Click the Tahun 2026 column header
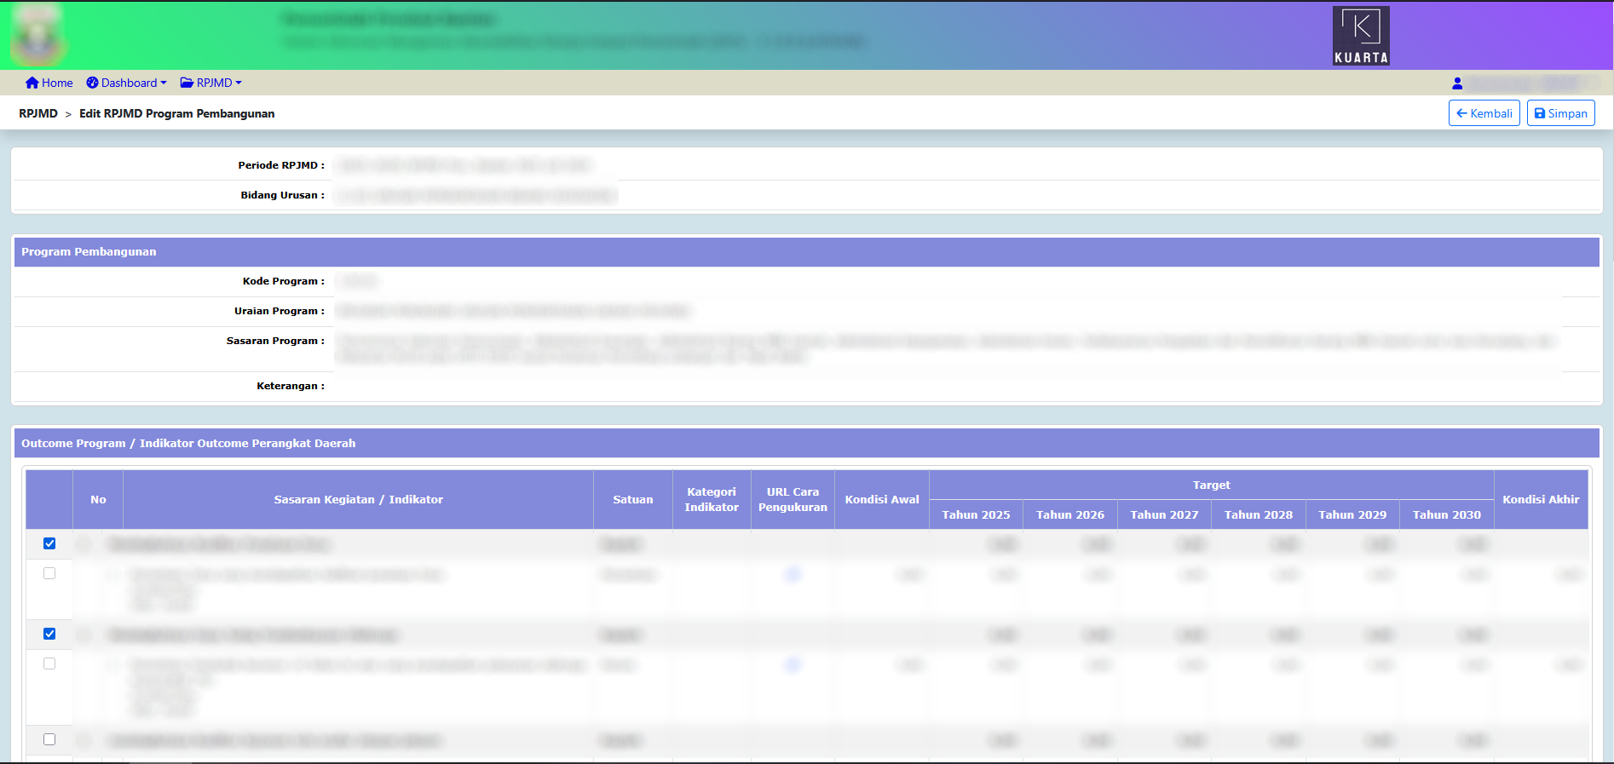 [x=1070, y=514]
